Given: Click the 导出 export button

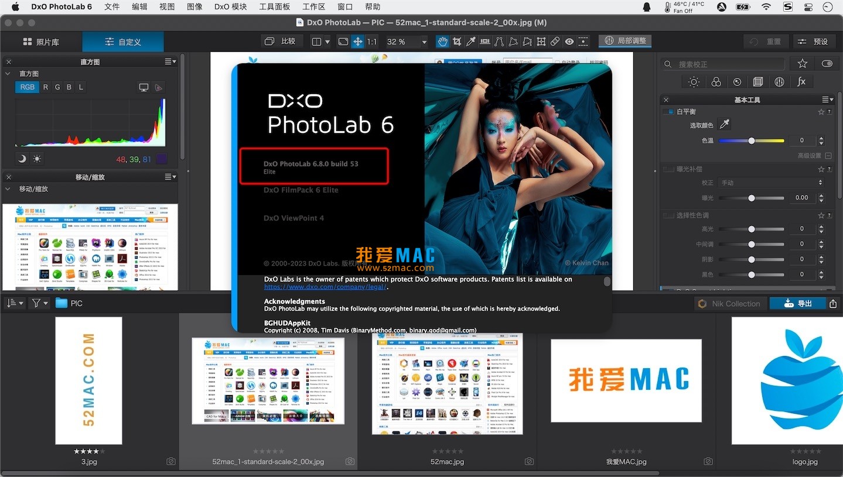Looking at the screenshot, I should click(797, 303).
